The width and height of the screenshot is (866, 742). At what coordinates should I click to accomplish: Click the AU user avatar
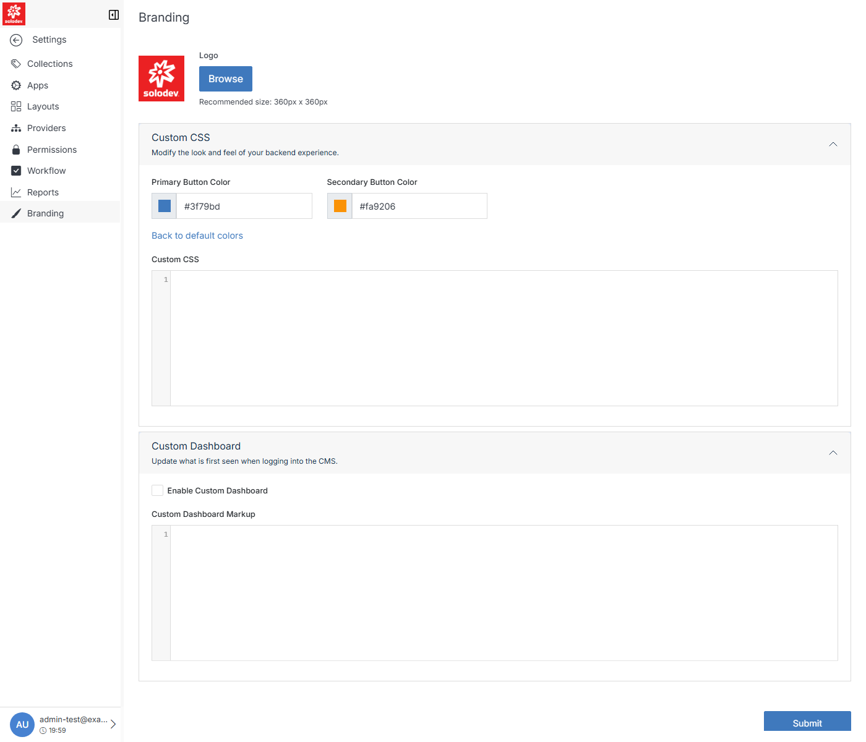tap(22, 725)
